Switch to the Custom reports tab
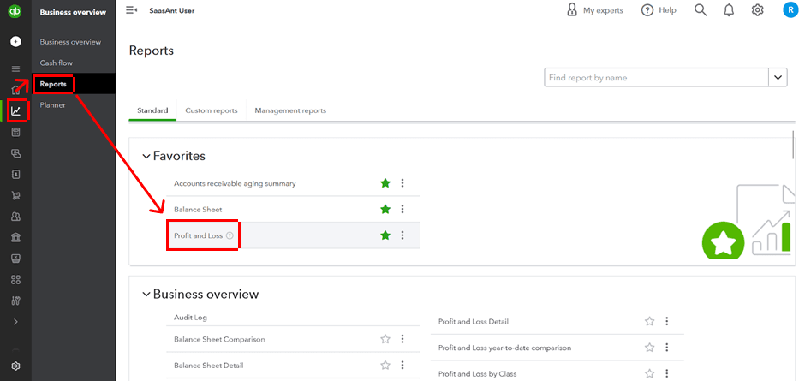The height and width of the screenshot is (381, 805). coord(212,110)
